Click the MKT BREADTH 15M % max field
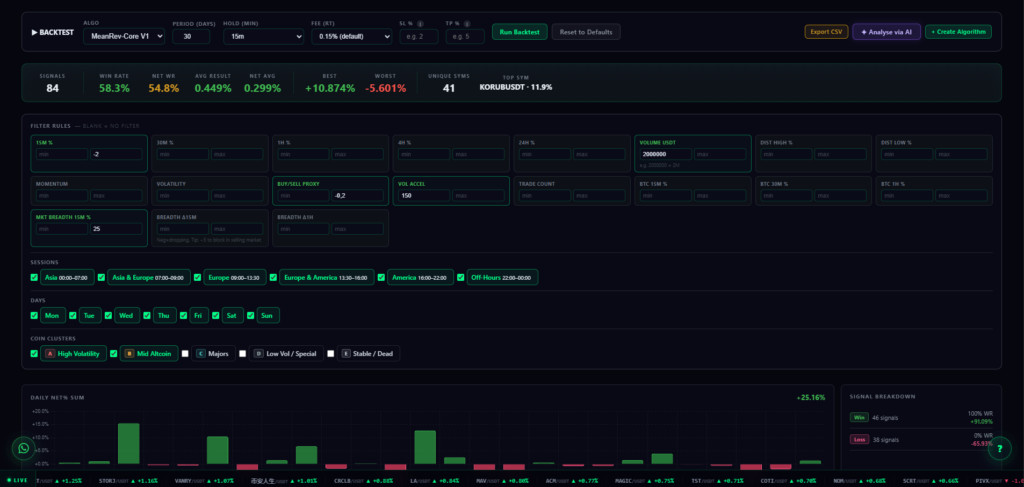The height and width of the screenshot is (487, 1024). pos(116,229)
